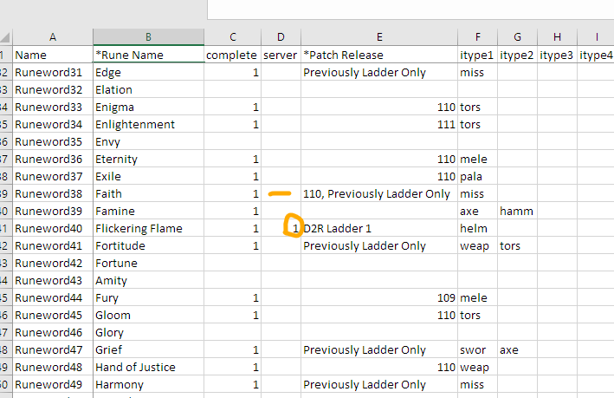Screen dimensions: 614x398
Task: Select column D header
Action: tap(280, 37)
